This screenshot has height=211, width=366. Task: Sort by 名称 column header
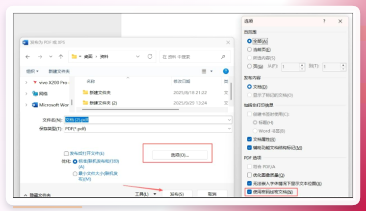(x=91, y=81)
